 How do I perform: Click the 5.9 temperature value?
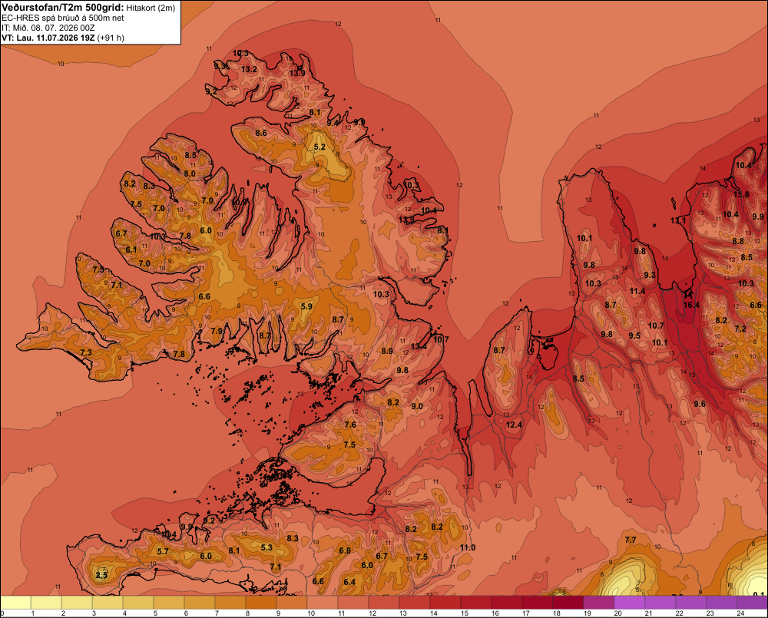tap(306, 306)
